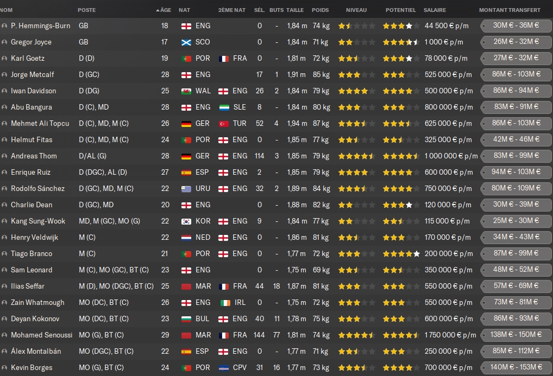Sort by NIVEAU column header
The height and width of the screenshot is (376, 553).
click(356, 10)
